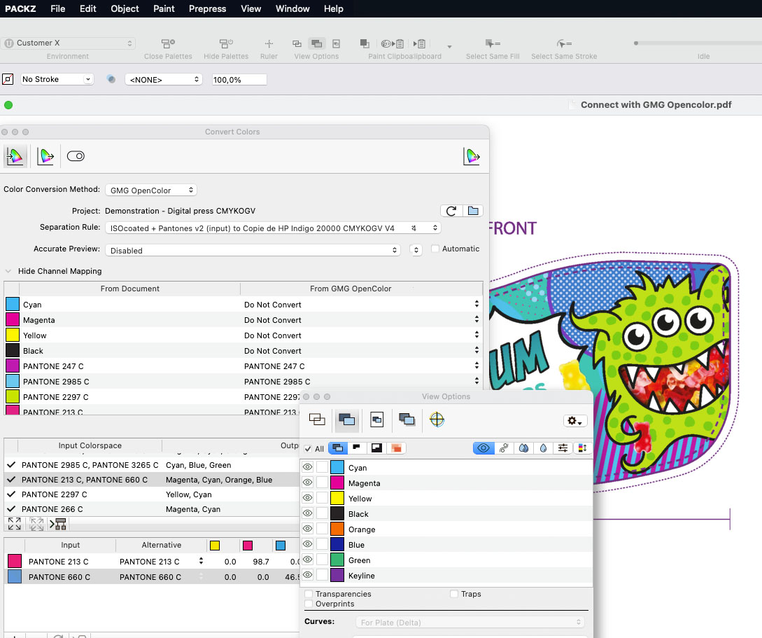The height and width of the screenshot is (638, 762).
Task: Click the first gamut icon in Convert Colors toolbar
Action: 15,156
